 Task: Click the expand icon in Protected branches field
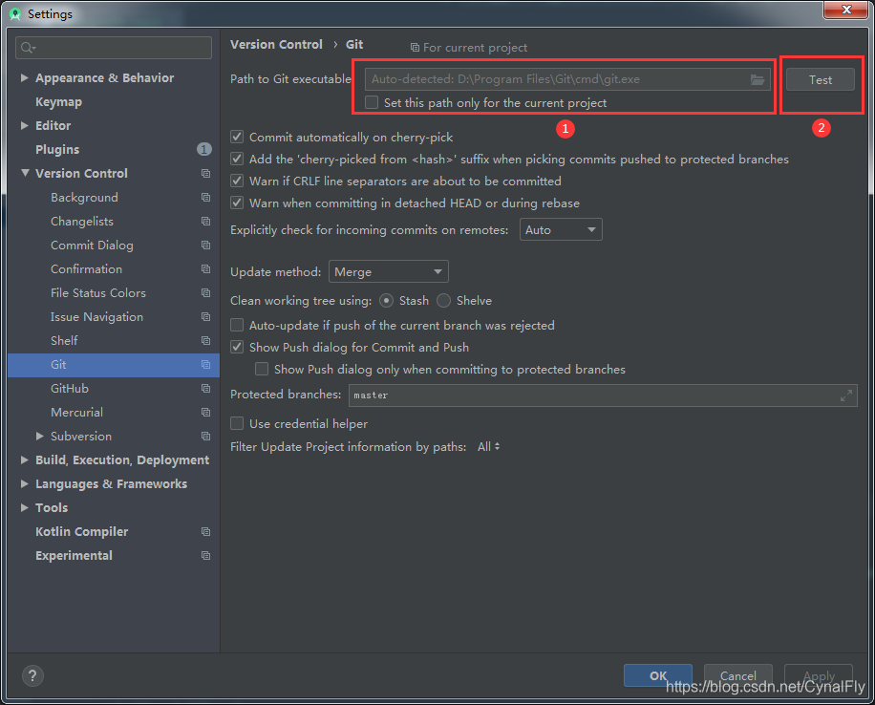pyautogui.click(x=846, y=395)
